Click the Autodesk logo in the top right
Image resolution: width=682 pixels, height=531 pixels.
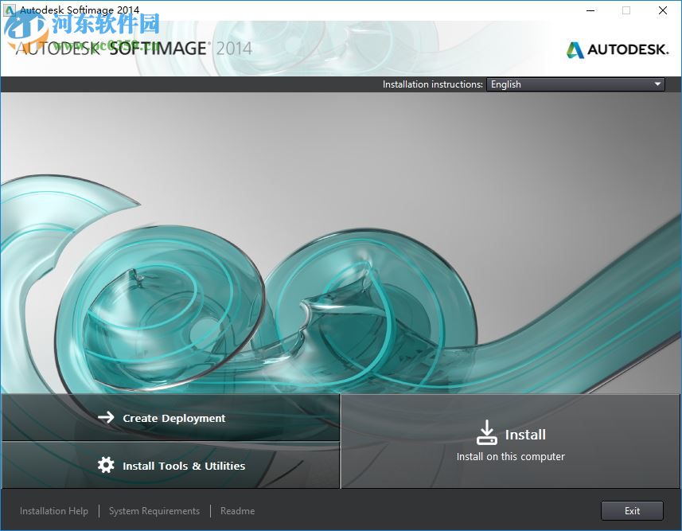tap(617, 49)
